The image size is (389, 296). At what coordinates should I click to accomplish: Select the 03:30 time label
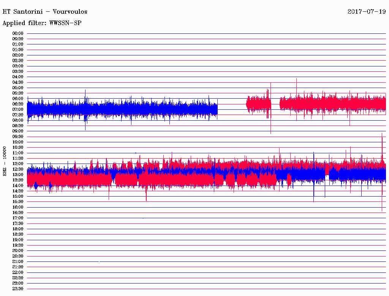tap(18, 71)
